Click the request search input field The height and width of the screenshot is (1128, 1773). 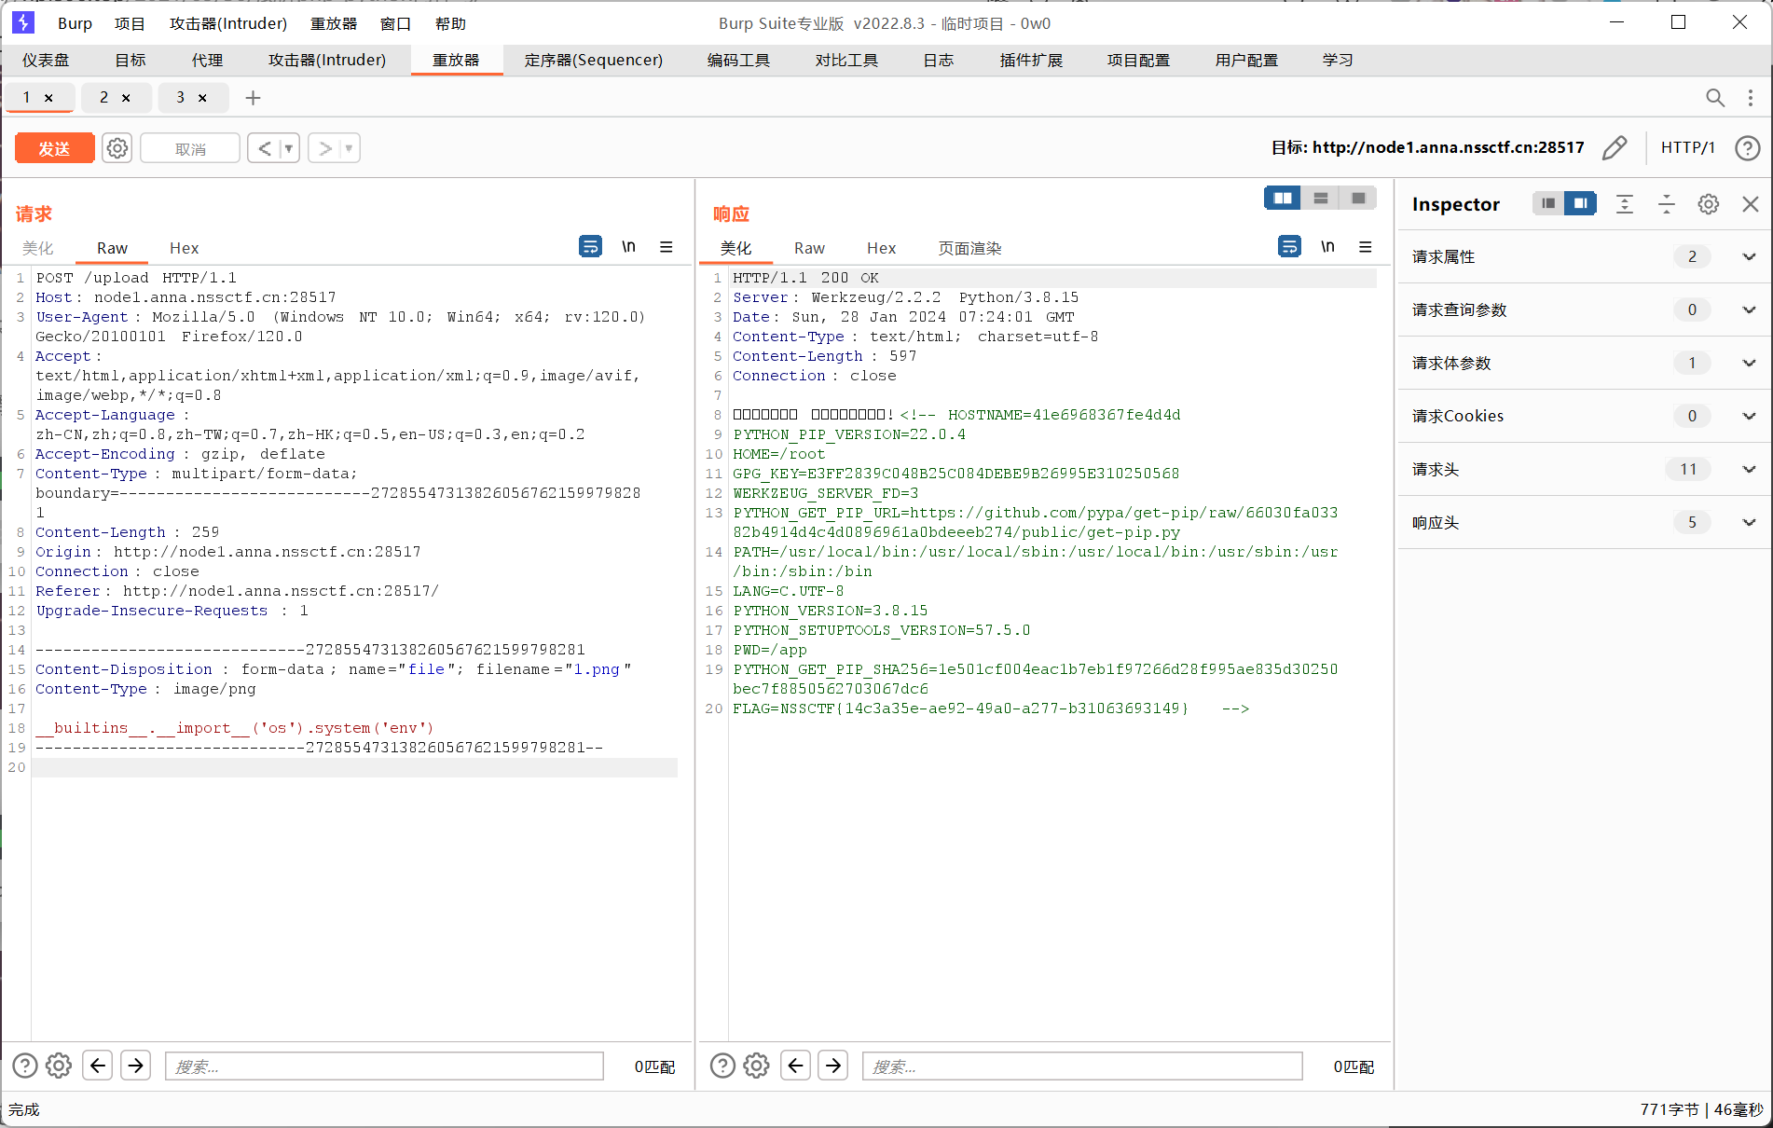coord(384,1066)
